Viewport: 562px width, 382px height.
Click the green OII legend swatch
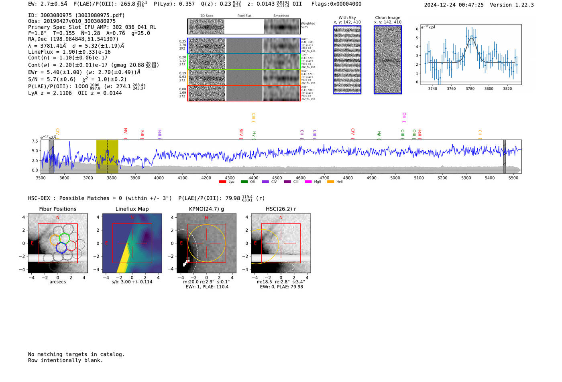[x=244, y=182]
